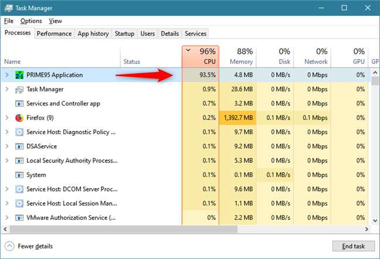This screenshot has width=380, height=259.
Task: Switch to the Performance tab
Action: [x=54, y=33]
